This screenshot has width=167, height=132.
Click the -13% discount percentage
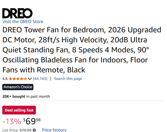point(12,121)
